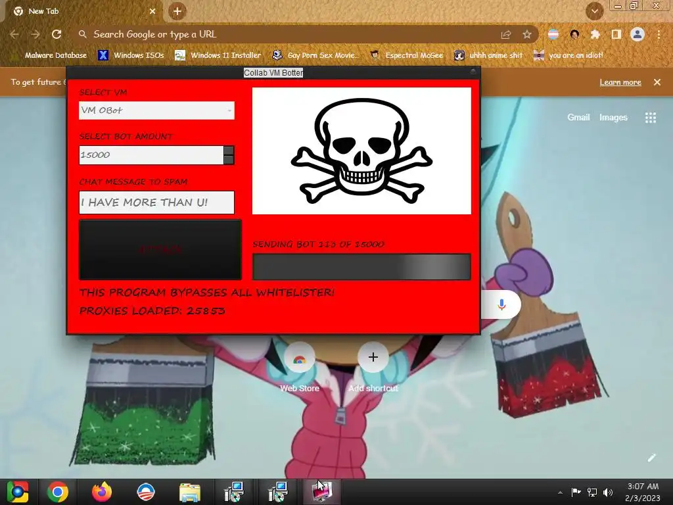
Task: Dismiss the Chrome notification bar
Action: click(657, 82)
